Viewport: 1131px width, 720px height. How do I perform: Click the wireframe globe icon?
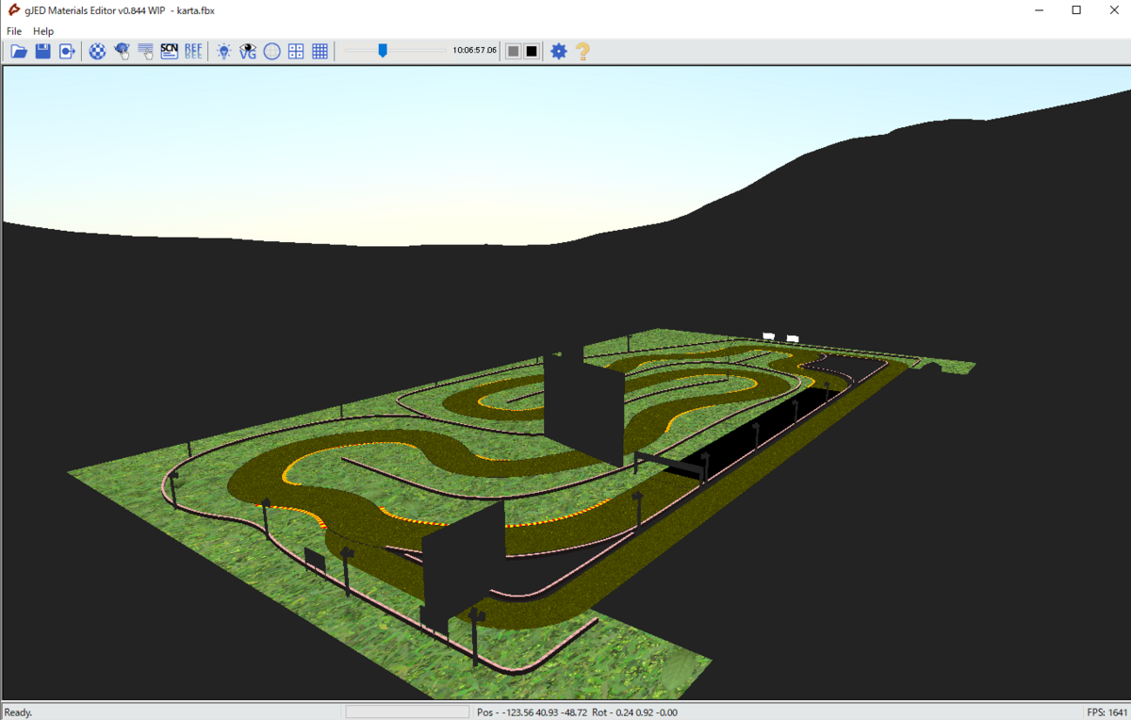pyautogui.click(x=271, y=51)
